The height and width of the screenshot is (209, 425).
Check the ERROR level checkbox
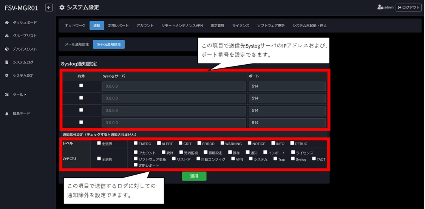point(199,143)
